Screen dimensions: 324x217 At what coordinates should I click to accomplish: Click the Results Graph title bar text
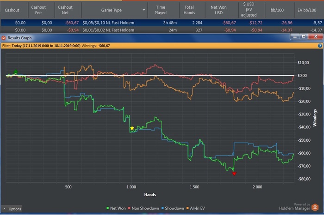click(19, 38)
